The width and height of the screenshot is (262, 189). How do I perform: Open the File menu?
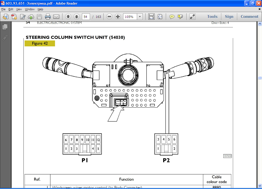[3, 9]
